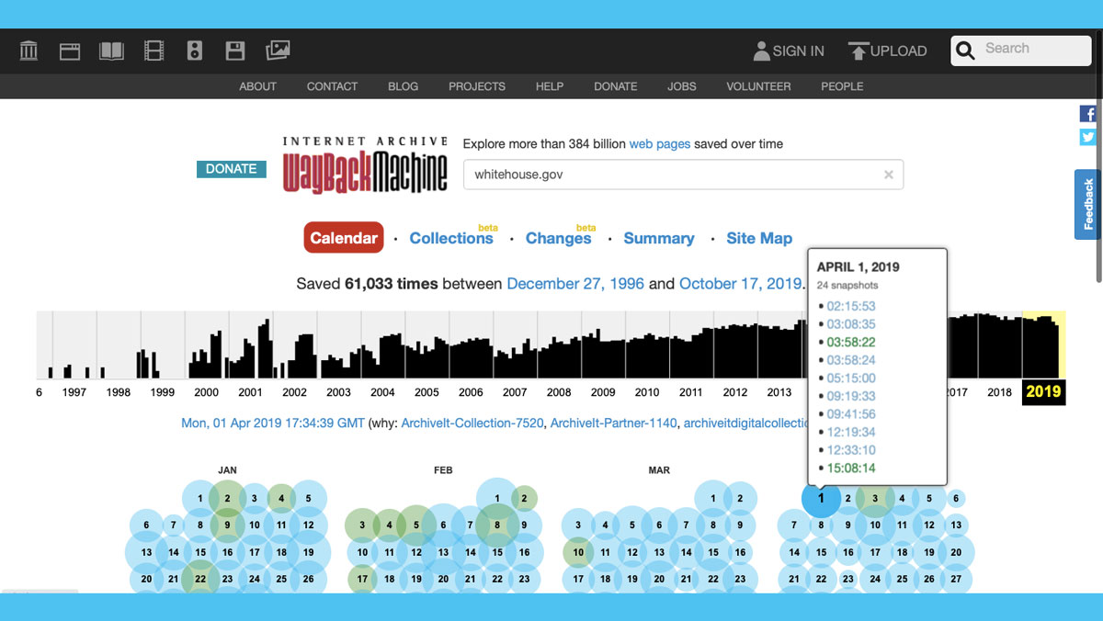
Task: Open the Audio speaker icon
Action: pos(194,51)
